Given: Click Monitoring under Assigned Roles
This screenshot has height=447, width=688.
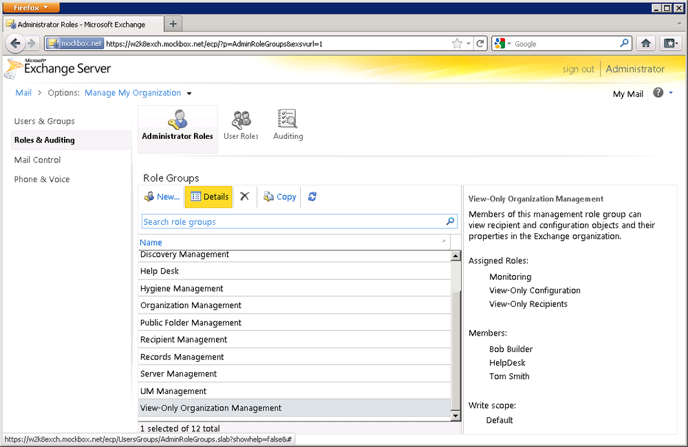Looking at the screenshot, I should 510,277.
